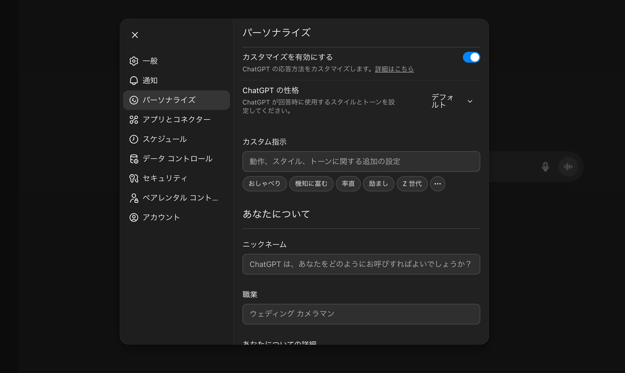Image resolution: width=625 pixels, height=373 pixels.
Task: Disable カスタマイズを有効にする
Action: (x=471, y=57)
